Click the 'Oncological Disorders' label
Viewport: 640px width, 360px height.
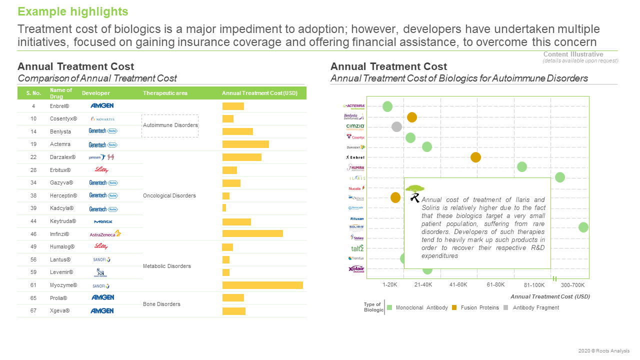pos(169,195)
